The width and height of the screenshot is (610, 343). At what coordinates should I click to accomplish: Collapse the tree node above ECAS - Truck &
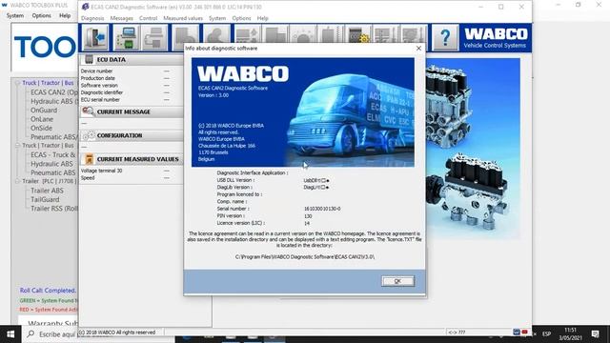pos(17,145)
